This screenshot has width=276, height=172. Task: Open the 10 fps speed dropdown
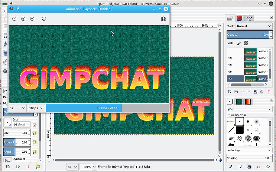[x=36, y=108]
